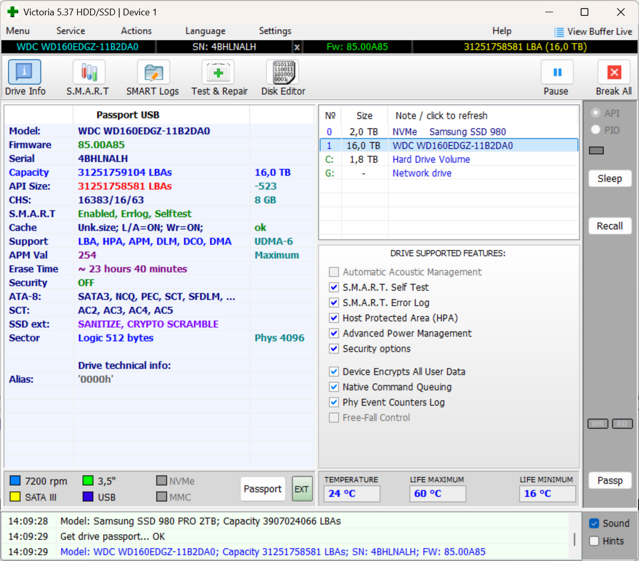Toggle Native Command Queuing checkbox
The image size is (639, 561).
[x=334, y=387]
